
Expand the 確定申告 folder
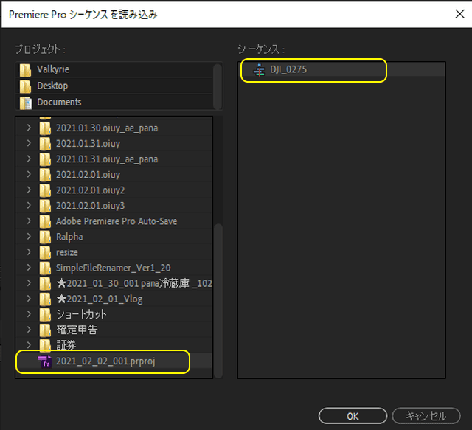click(29, 330)
